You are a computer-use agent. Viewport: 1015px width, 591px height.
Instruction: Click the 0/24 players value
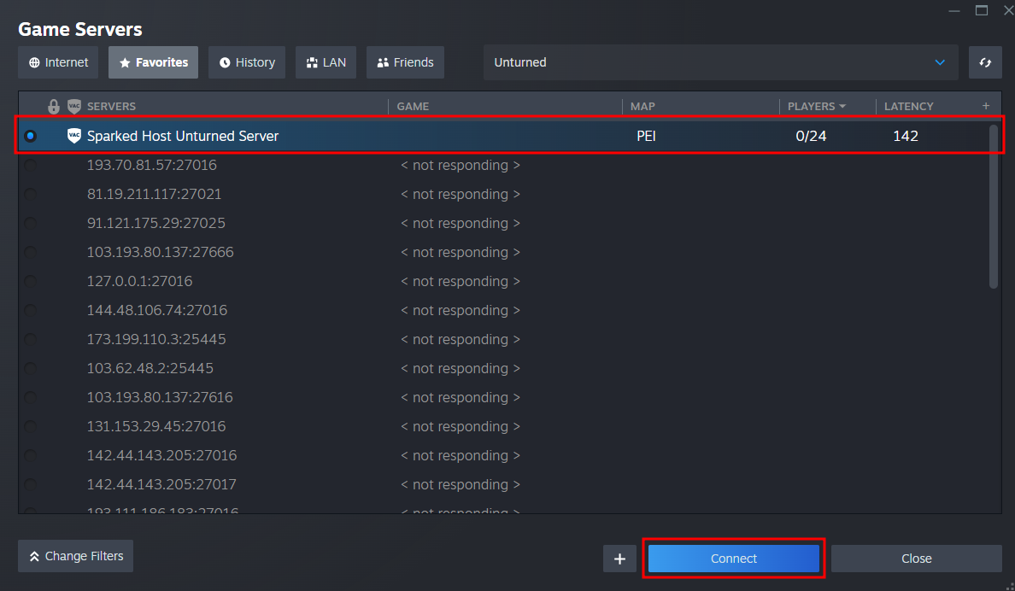811,136
